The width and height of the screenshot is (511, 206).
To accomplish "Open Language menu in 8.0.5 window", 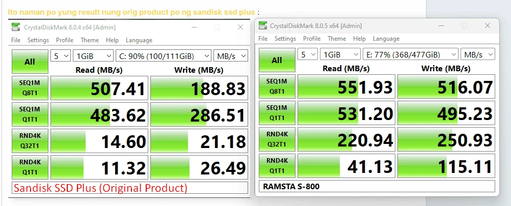I will (x=386, y=38).
